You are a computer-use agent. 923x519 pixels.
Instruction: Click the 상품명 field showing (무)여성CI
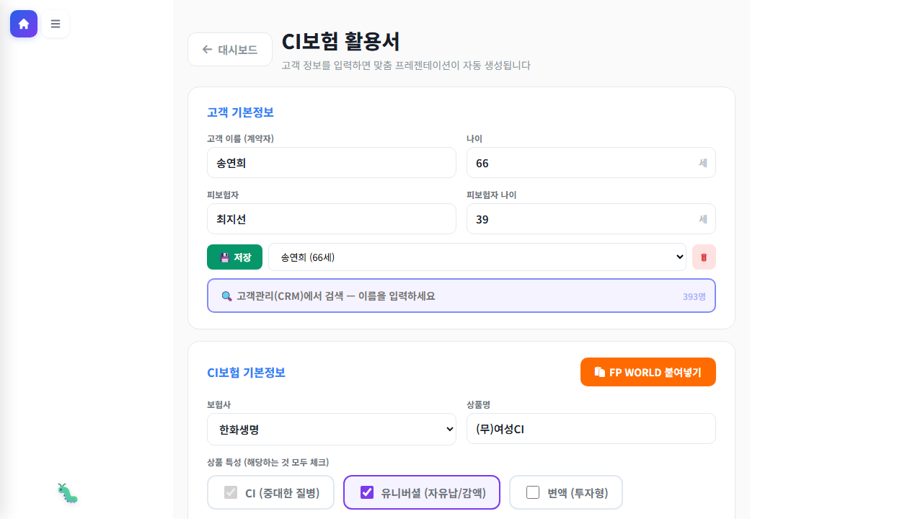pos(591,428)
